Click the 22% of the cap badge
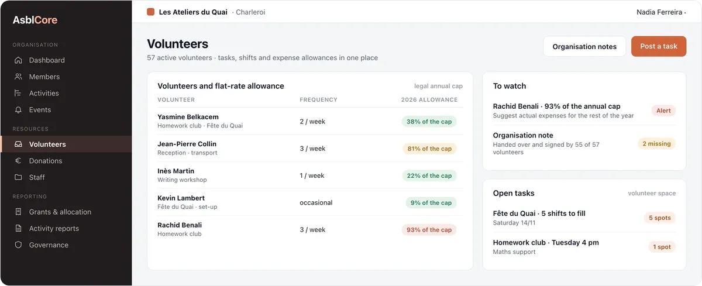Image resolution: width=702 pixels, height=286 pixels. click(429, 175)
